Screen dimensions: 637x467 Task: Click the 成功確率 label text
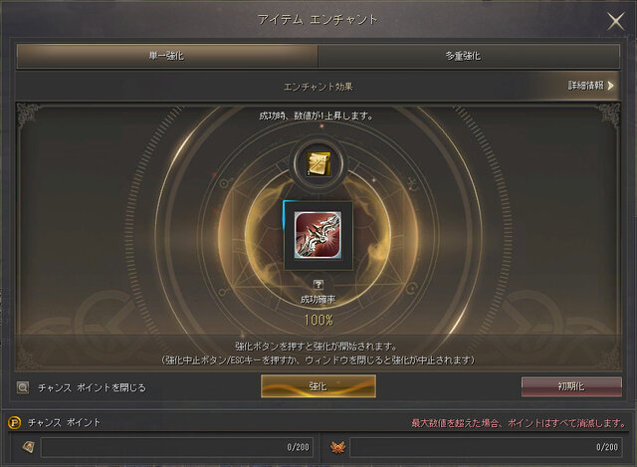pyautogui.click(x=318, y=300)
